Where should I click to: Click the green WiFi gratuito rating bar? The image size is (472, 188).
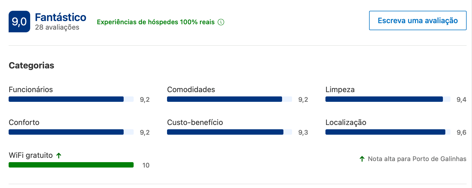71,165
